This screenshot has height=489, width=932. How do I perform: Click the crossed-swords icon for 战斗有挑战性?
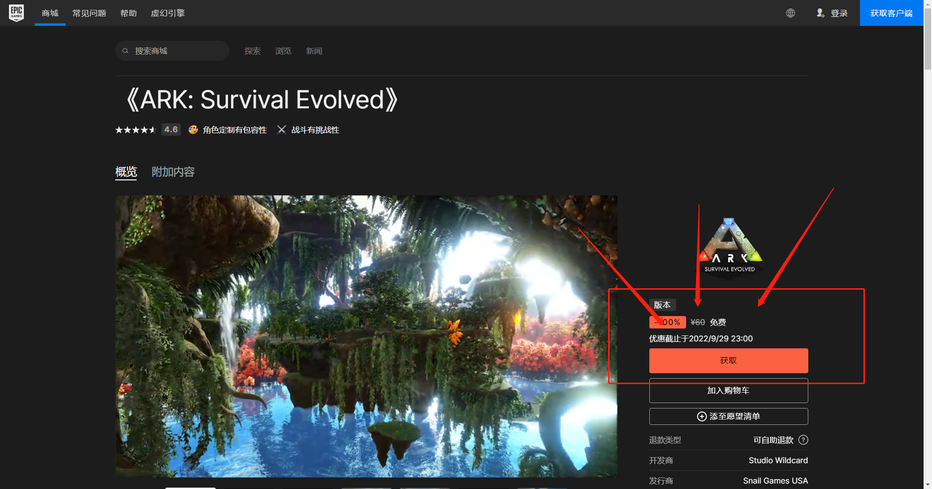coord(282,129)
